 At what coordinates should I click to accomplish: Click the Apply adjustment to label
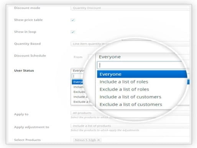tap(31, 127)
